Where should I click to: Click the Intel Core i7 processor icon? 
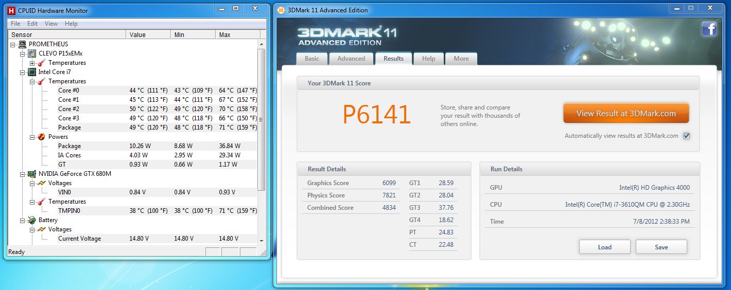[32, 72]
